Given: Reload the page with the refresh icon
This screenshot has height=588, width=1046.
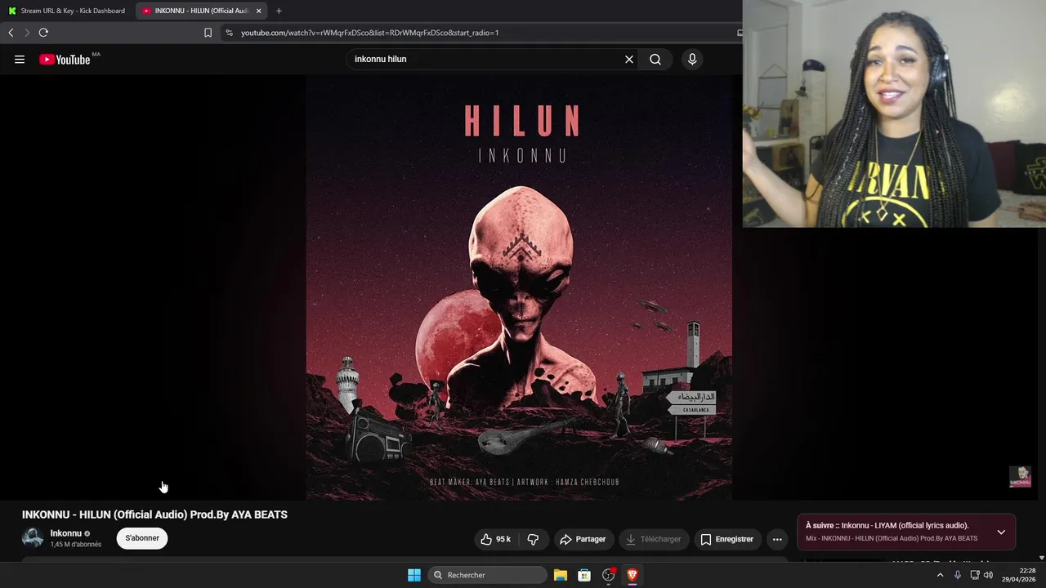Looking at the screenshot, I should (x=43, y=33).
